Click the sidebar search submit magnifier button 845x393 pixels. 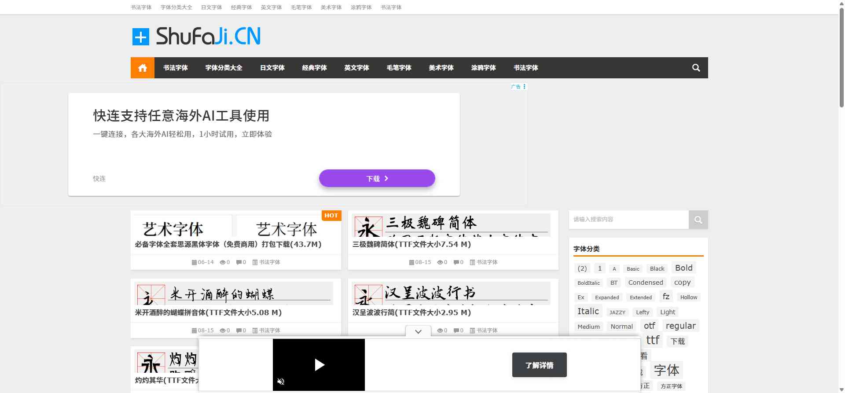[698, 220]
